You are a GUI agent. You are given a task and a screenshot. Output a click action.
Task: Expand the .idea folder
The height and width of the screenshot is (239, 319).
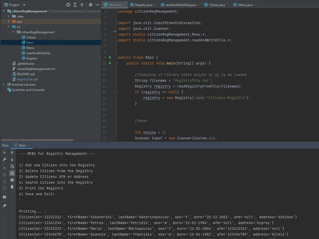pos(9,16)
